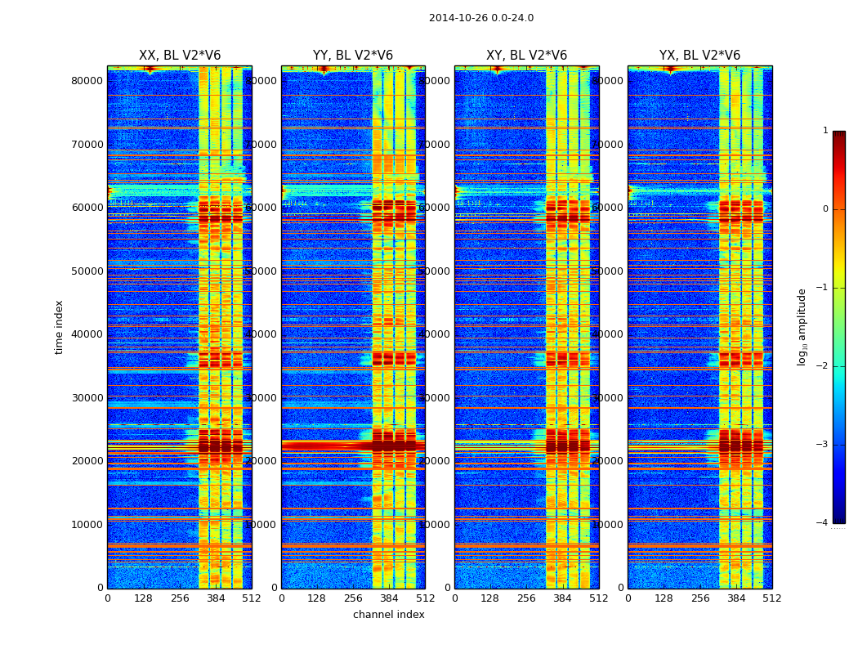This screenshot has width=858, height=654.
Task: Click the 256 x-axis tick under the XY panel
Action: pos(526,598)
